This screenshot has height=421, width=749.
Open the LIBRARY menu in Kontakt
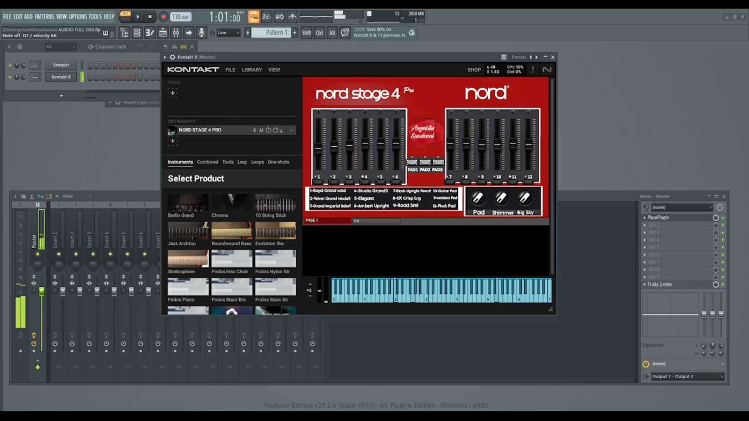point(252,69)
